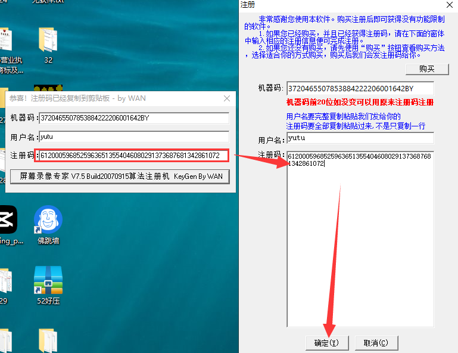The height and width of the screenshot is (353, 458).
Task: Click the KeyGen By WAN generate button
Action: (120, 176)
